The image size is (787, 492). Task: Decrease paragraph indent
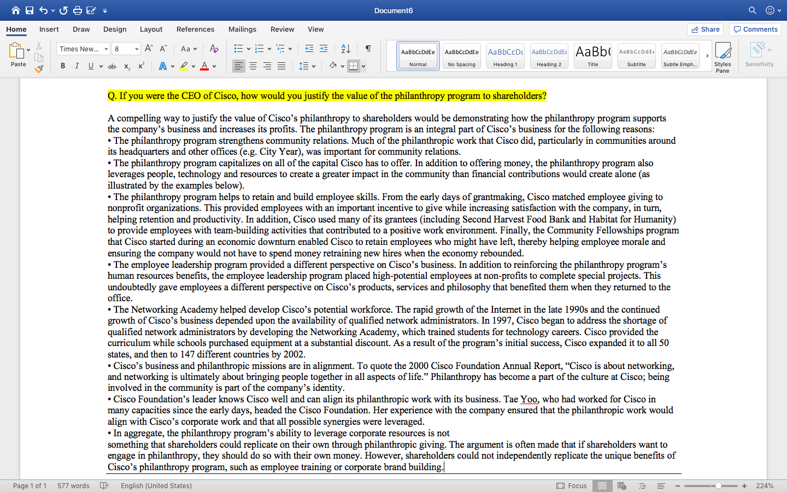coord(309,49)
